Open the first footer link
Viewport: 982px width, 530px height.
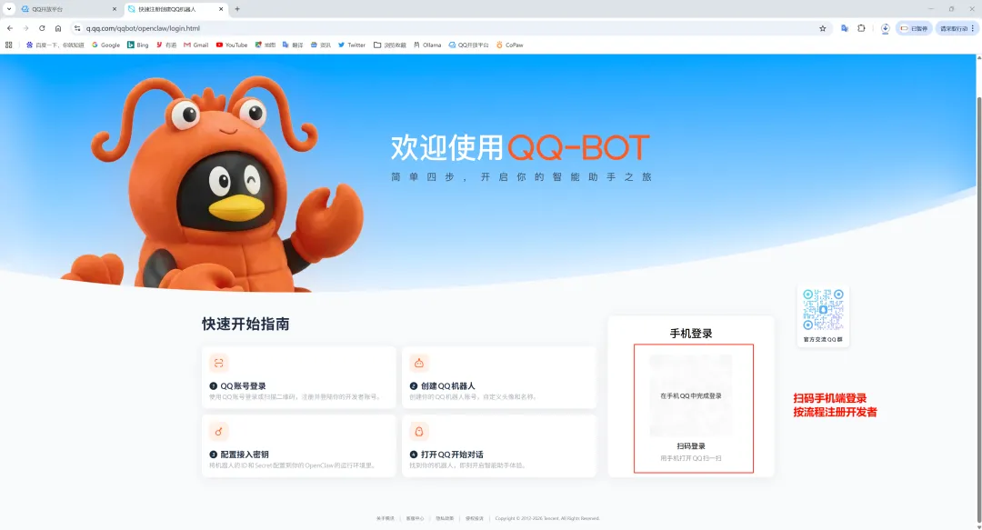point(386,518)
